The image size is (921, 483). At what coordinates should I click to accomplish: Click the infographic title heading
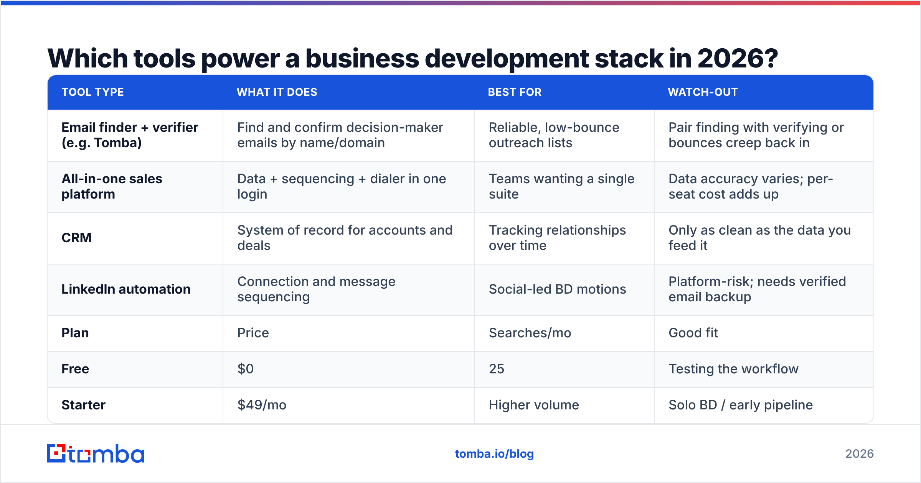[x=413, y=58]
